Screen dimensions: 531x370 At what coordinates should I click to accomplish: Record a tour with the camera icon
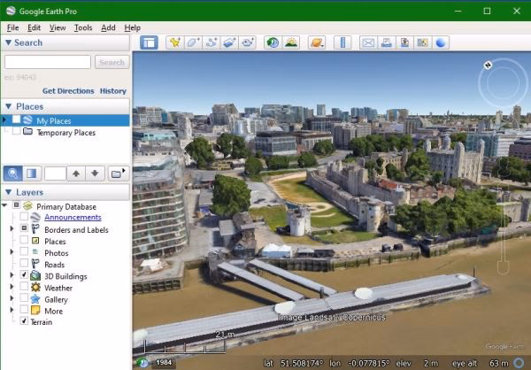point(247,42)
